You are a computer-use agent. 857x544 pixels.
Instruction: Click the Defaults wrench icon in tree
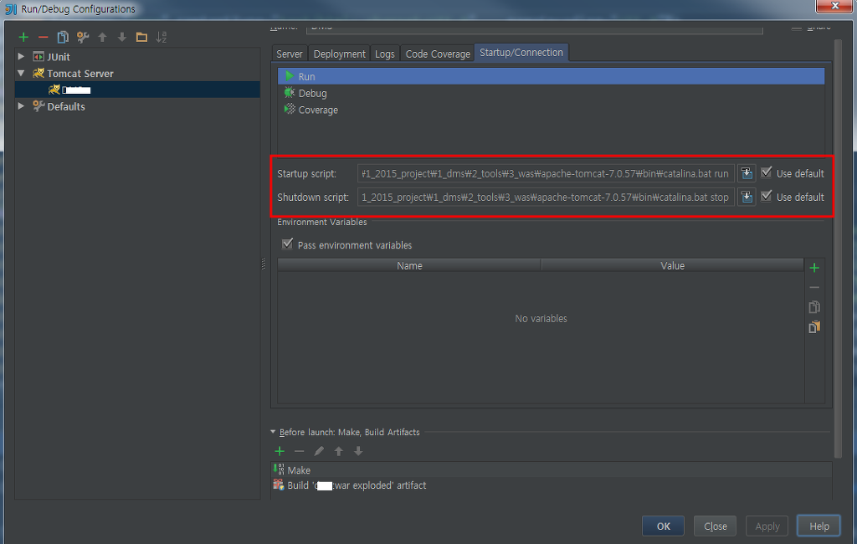(38, 106)
